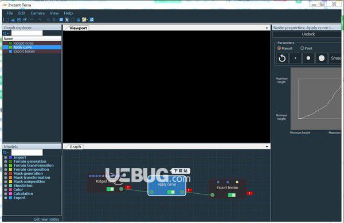Click the Undock button
The width and height of the screenshot is (344, 223).
308,34
